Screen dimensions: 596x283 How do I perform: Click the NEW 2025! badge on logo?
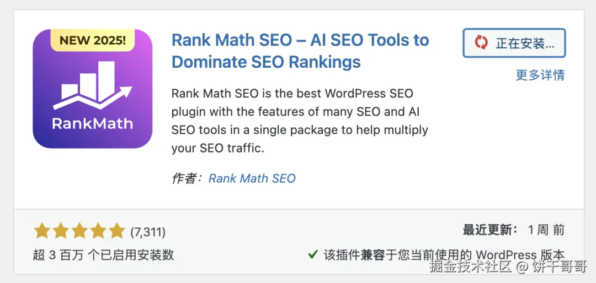click(x=93, y=40)
